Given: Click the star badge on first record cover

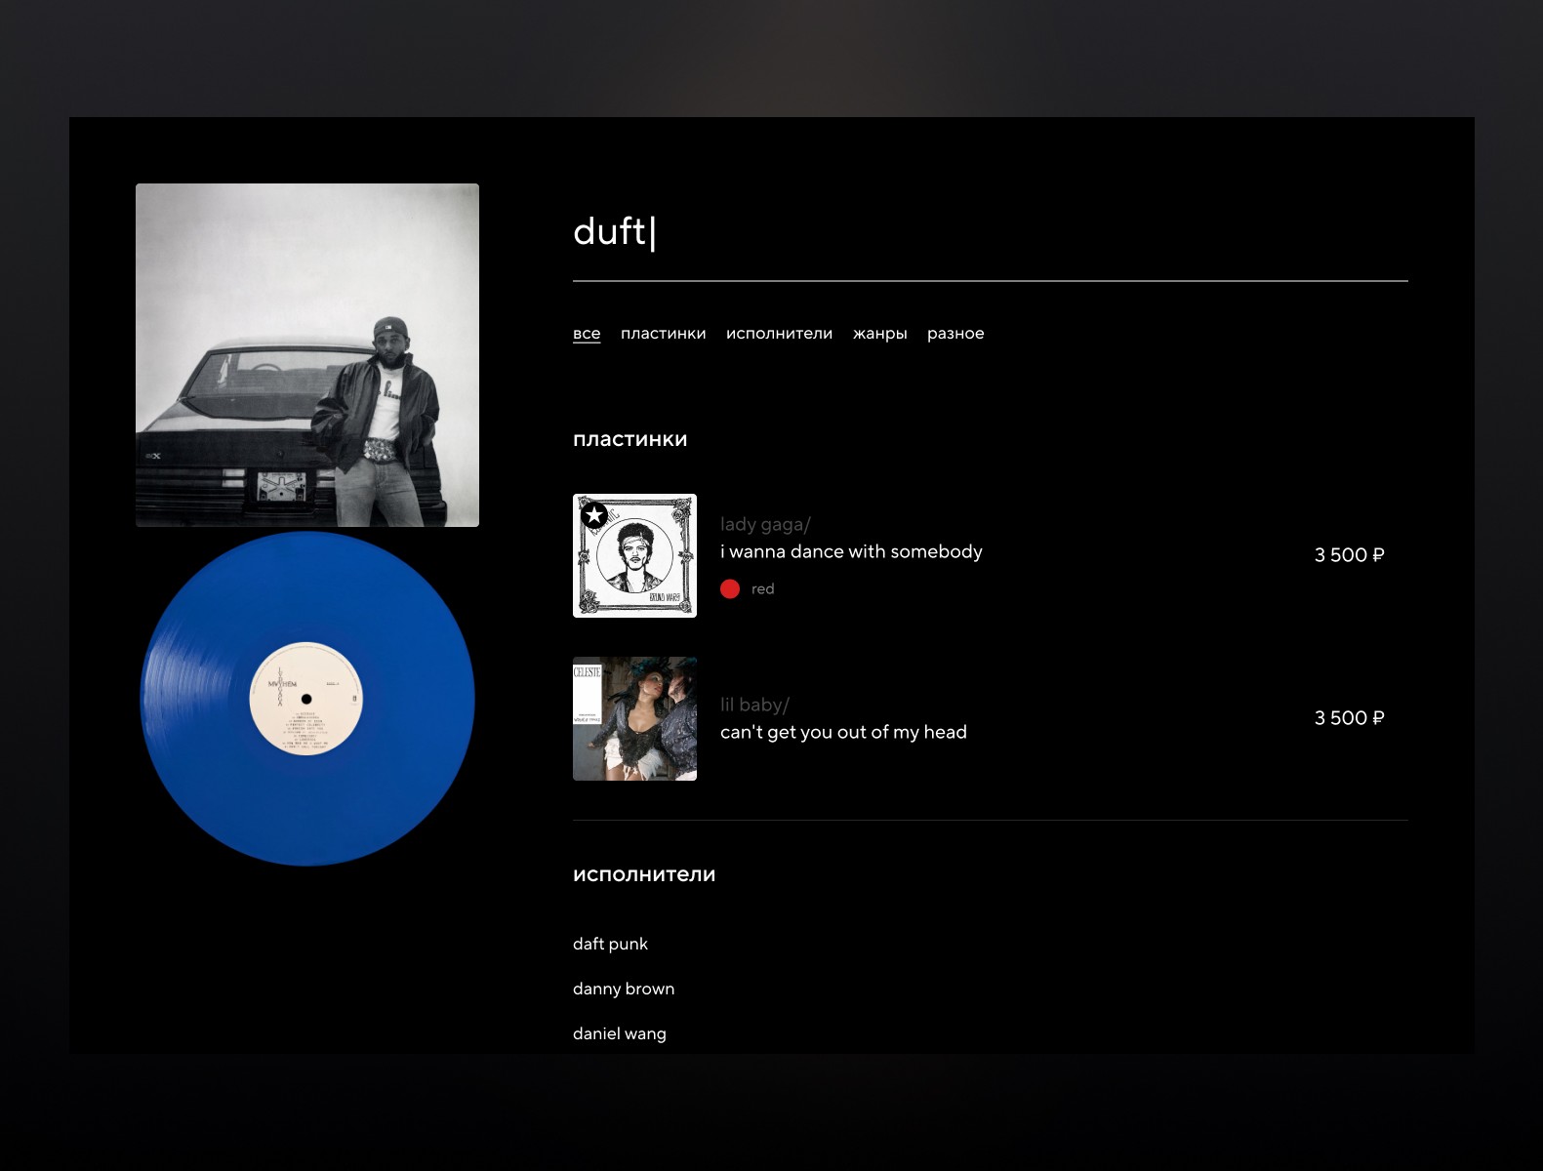Looking at the screenshot, I should [x=594, y=514].
